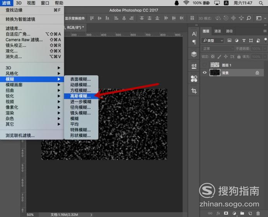
Task: Open the Layers panel flyout menu
Action: click(265, 31)
